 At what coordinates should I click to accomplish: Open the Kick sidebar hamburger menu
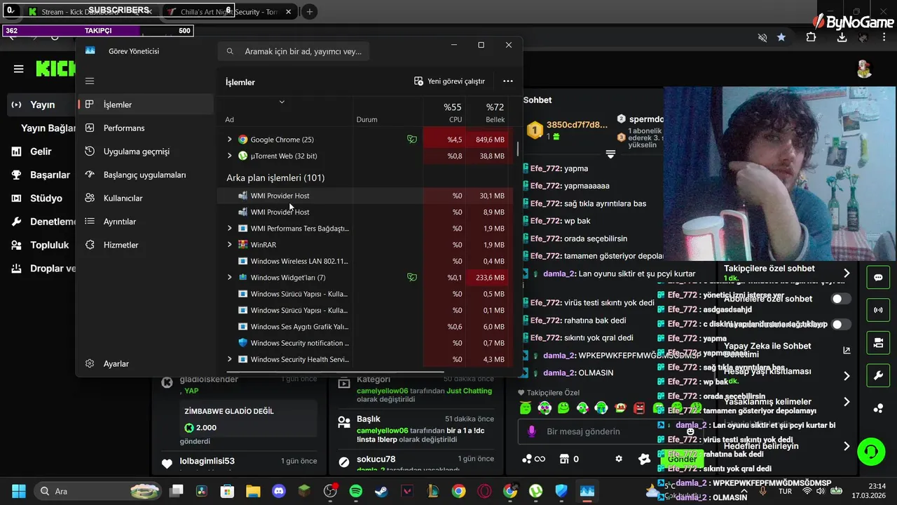pos(19,69)
